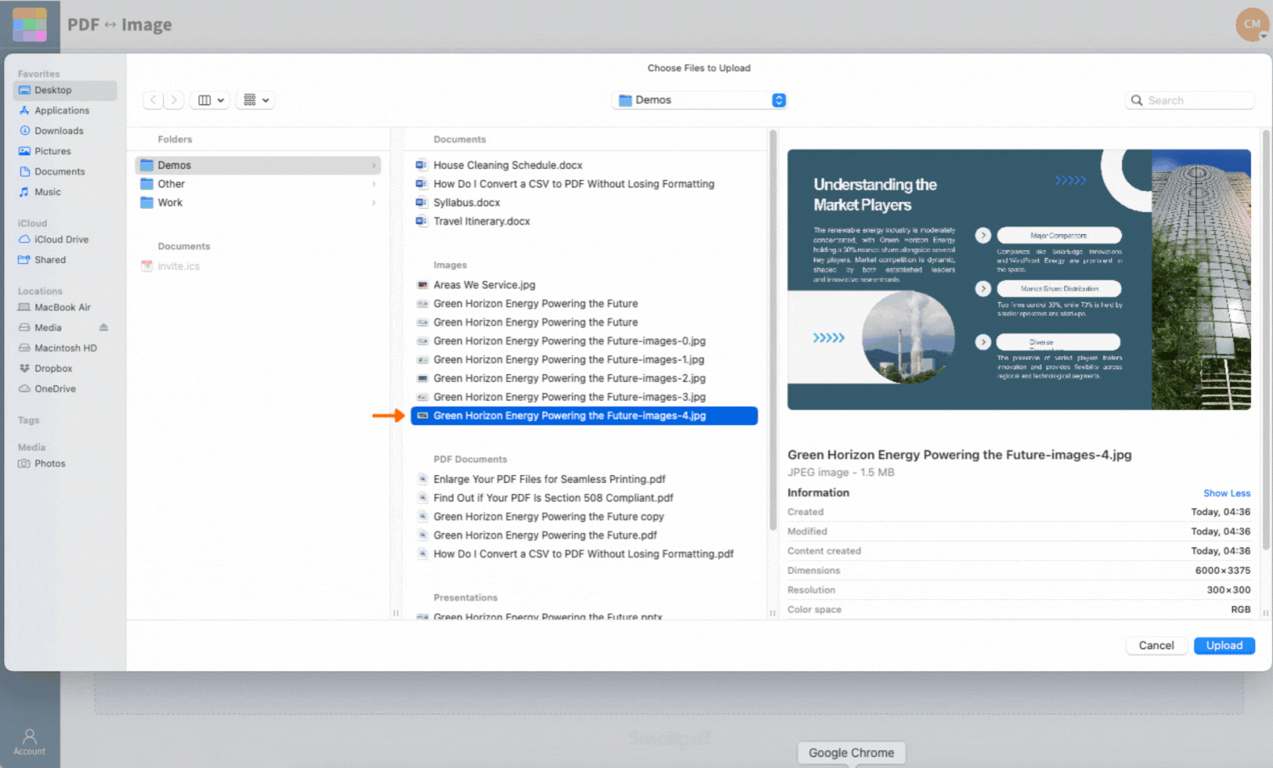Click the Areas We Service.jpg file icon

(x=422, y=285)
